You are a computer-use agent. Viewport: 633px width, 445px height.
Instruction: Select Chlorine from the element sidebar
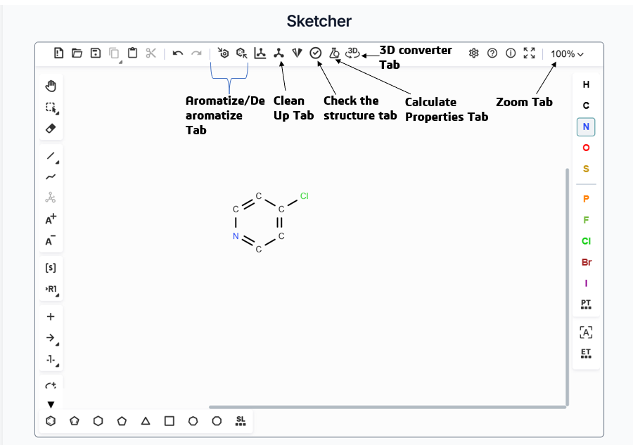click(586, 241)
